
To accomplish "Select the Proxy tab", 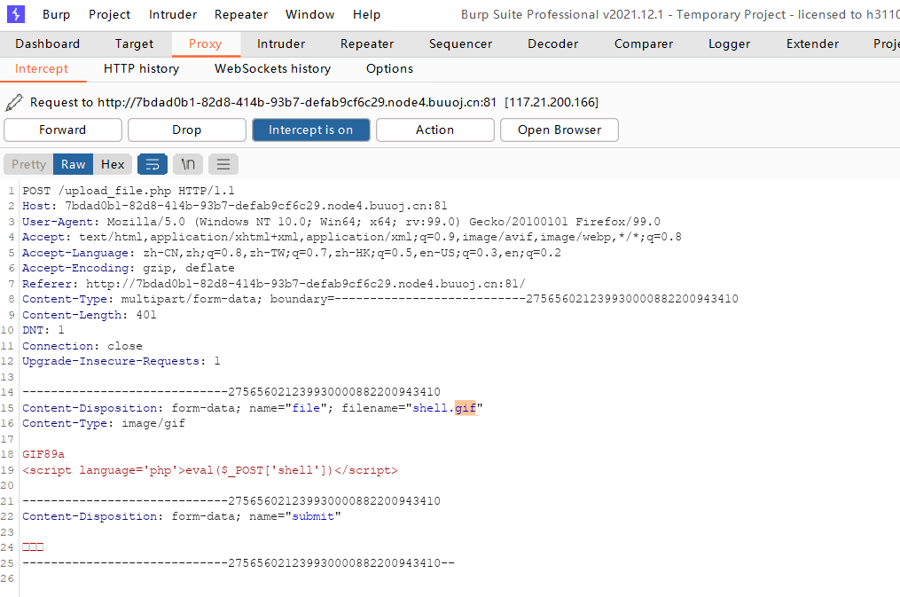I will (205, 43).
